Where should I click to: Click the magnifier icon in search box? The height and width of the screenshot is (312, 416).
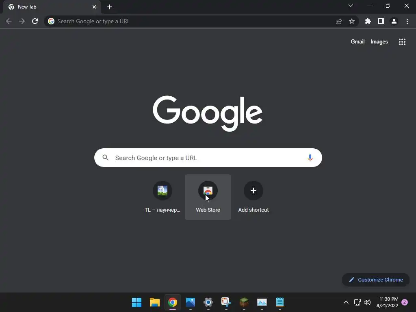point(105,158)
